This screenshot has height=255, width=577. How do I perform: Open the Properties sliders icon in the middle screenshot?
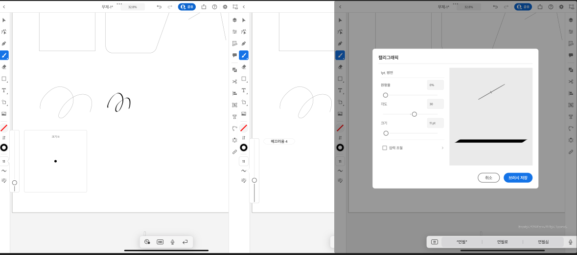point(235,32)
